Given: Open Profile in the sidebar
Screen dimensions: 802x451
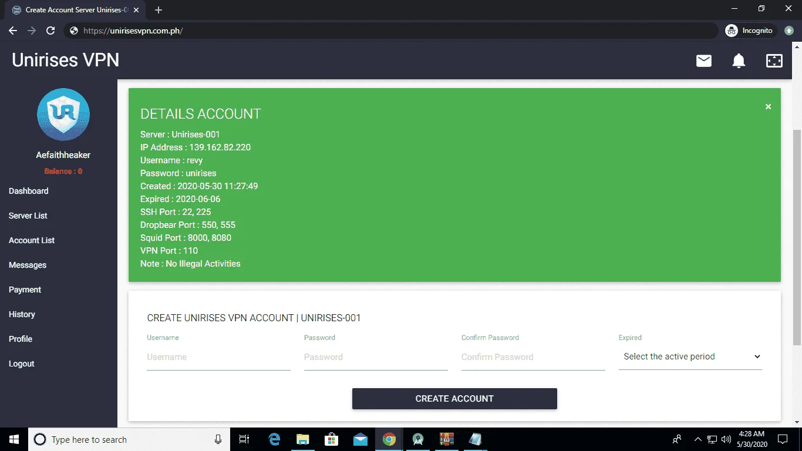Looking at the screenshot, I should [21, 339].
